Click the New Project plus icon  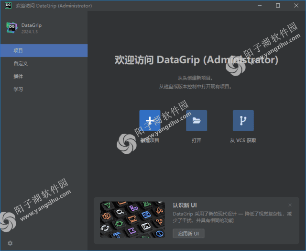[x=150, y=121]
